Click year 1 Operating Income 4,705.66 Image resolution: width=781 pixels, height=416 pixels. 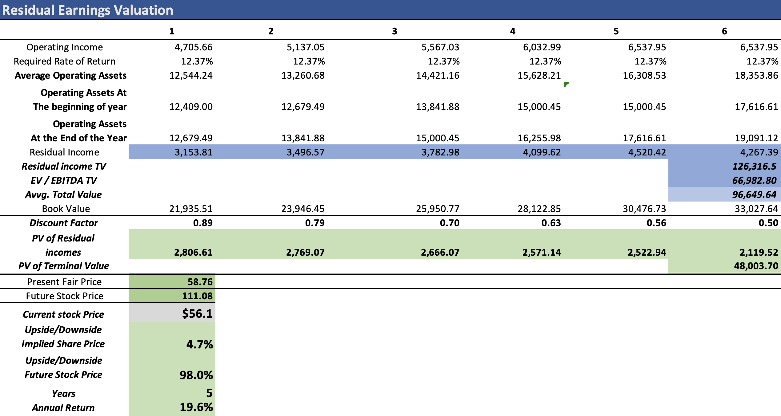click(x=194, y=47)
